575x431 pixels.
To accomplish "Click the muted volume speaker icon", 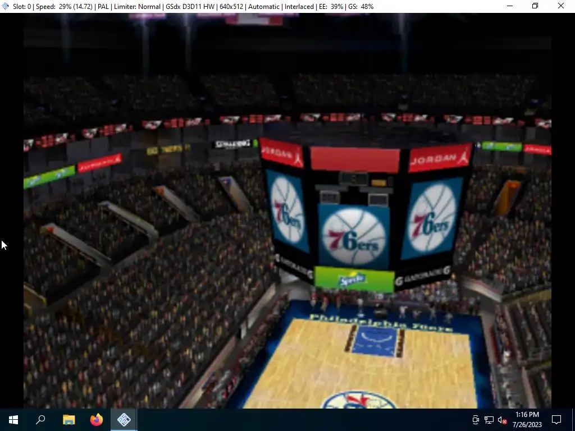I will pos(502,420).
